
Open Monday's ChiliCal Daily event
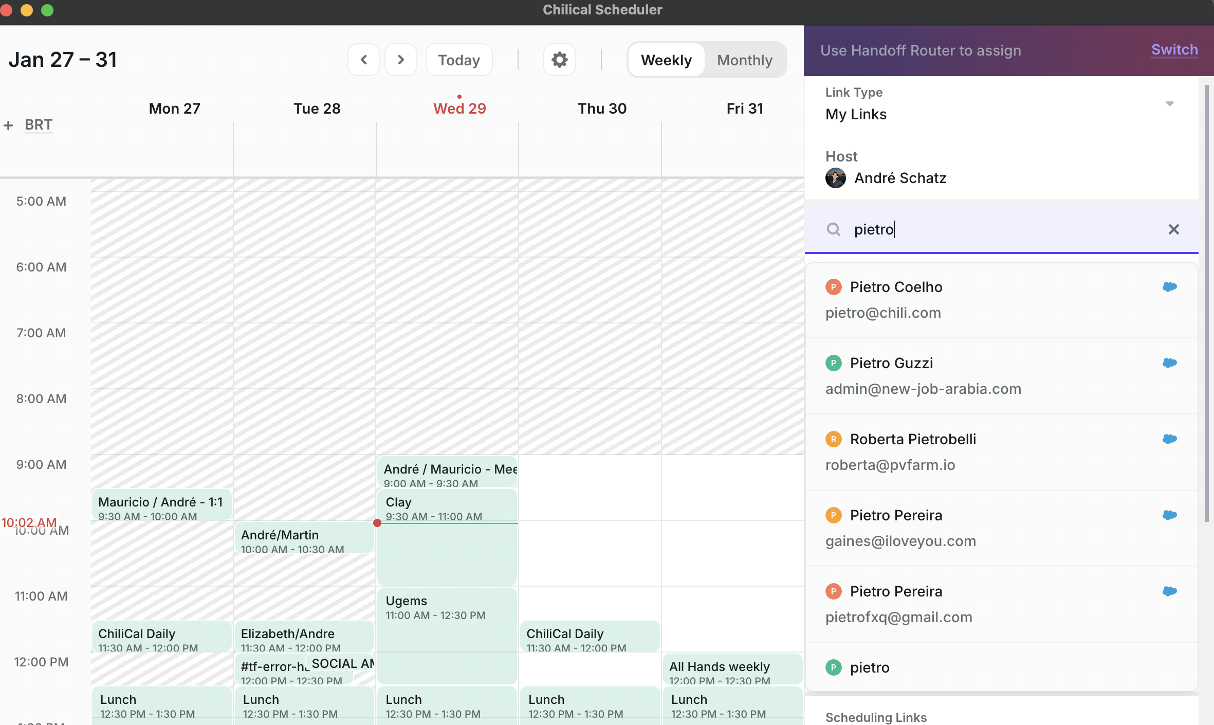click(161, 637)
